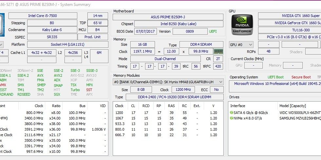The height and width of the screenshot is (160, 321).
Task: Click the green check icon beside NVMe x4
Action: click(232, 118)
